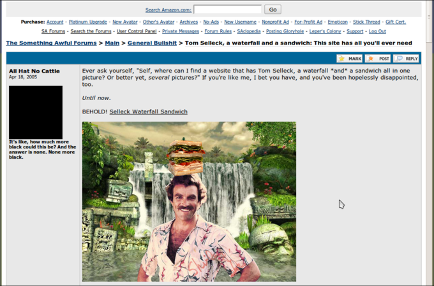This screenshot has height=286, width=434.
Task: Open Search the Forums link
Action: click(x=91, y=31)
